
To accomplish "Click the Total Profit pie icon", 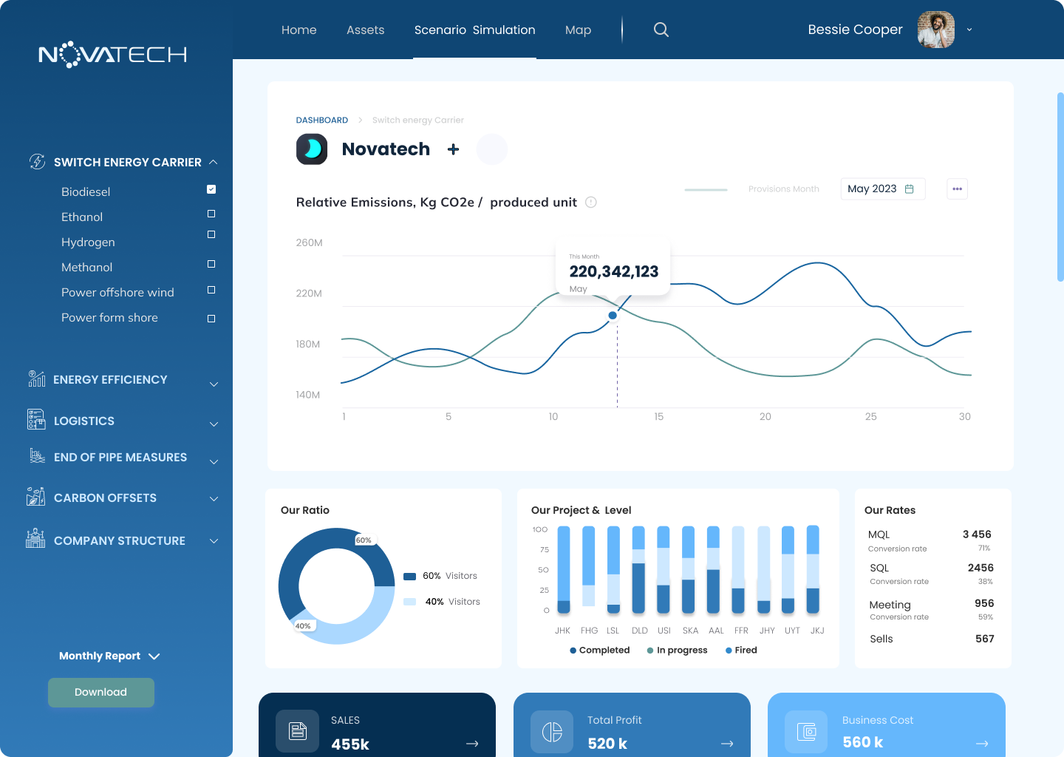I will click(x=552, y=732).
